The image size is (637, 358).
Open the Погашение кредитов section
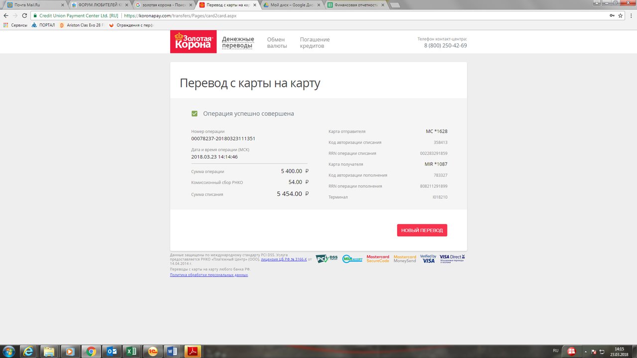(315, 42)
